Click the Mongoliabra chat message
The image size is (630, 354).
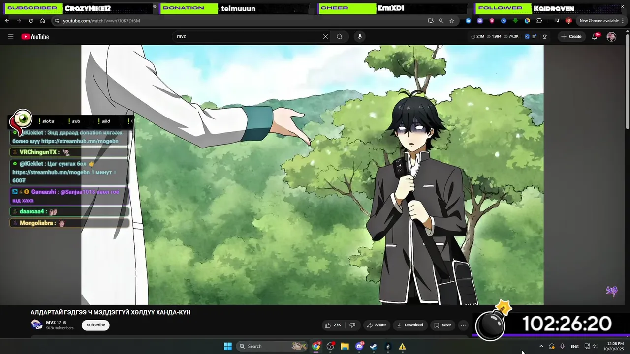point(69,223)
